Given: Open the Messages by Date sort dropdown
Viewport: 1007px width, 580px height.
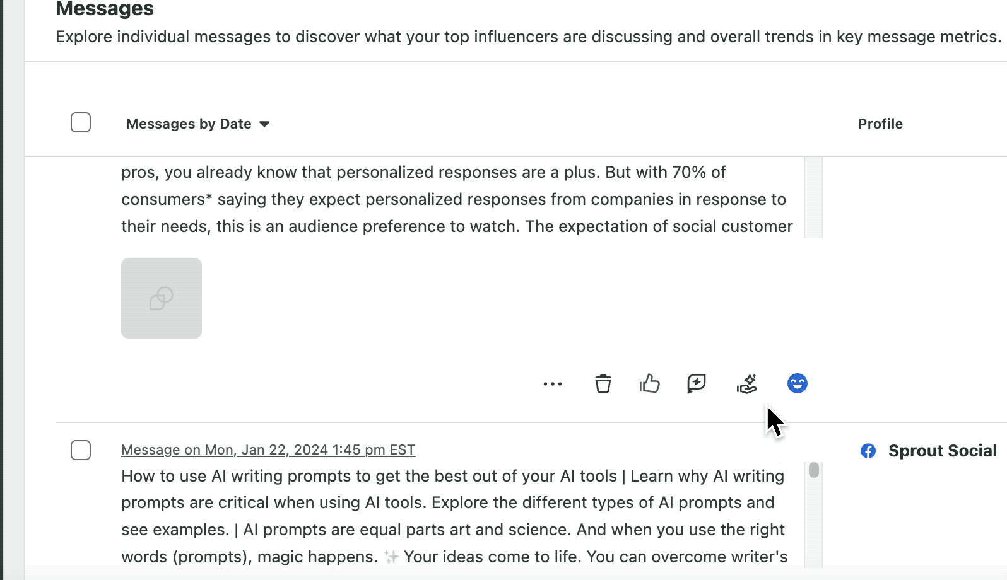Looking at the screenshot, I should coord(198,124).
